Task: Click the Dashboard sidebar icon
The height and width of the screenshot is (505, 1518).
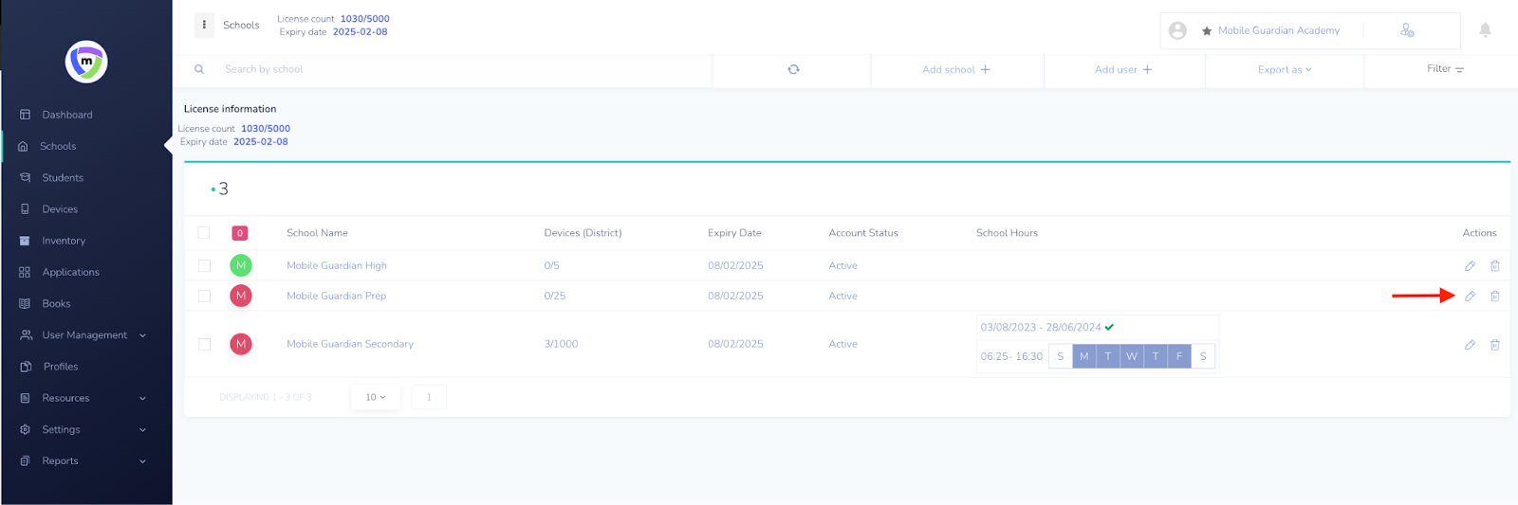Action: (x=25, y=115)
